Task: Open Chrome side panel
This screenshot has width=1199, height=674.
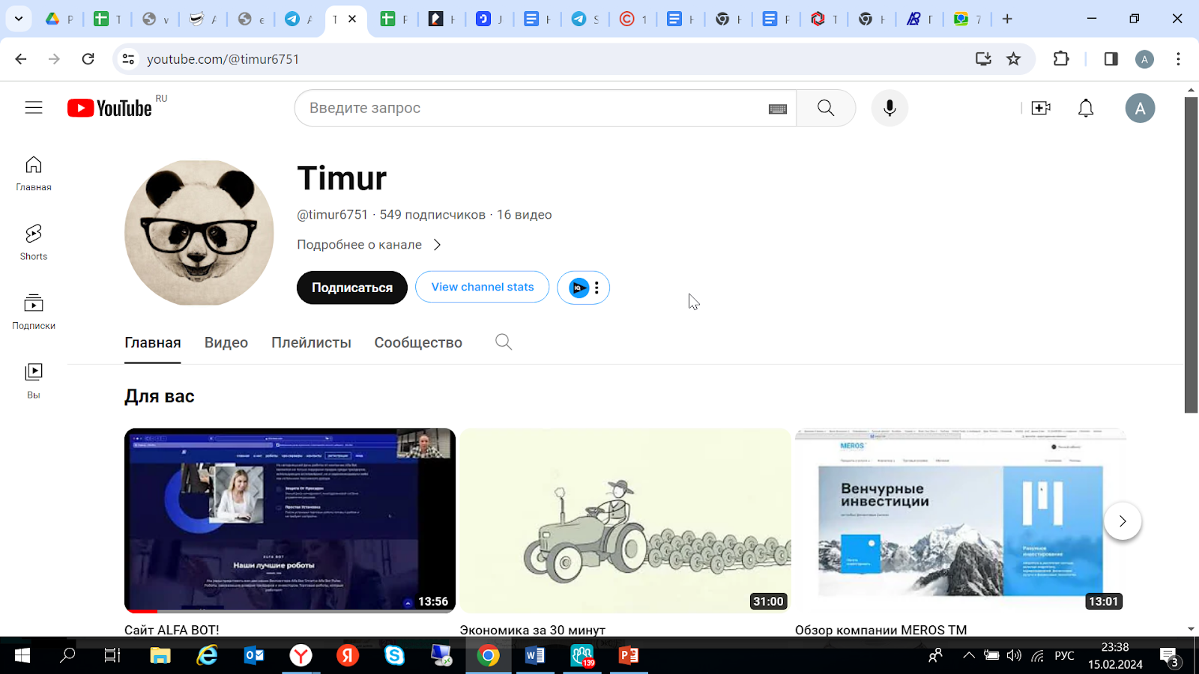Action: (x=1111, y=59)
